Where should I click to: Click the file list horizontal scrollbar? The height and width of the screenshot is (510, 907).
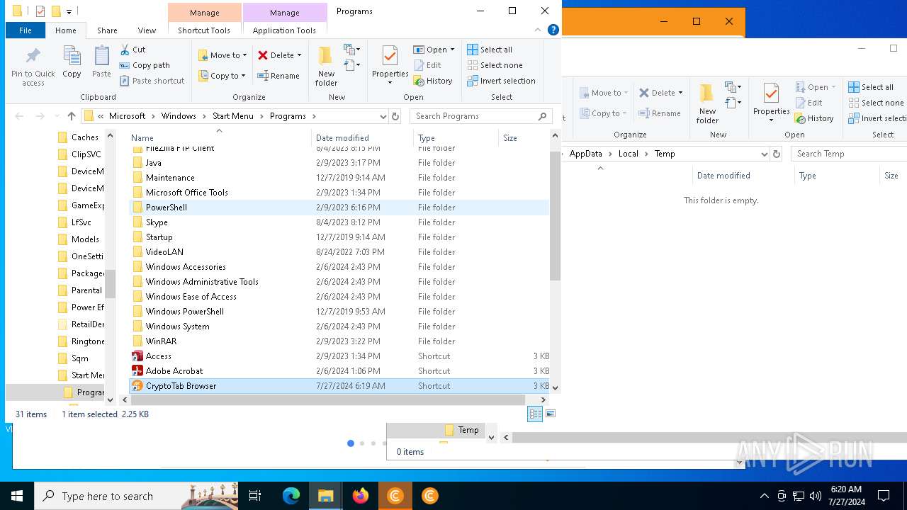click(x=329, y=400)
